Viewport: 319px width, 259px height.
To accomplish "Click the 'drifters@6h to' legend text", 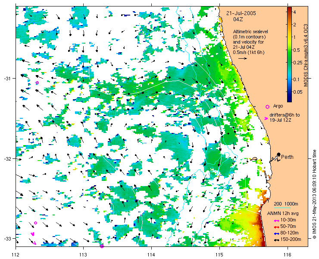I will point(285,115).
